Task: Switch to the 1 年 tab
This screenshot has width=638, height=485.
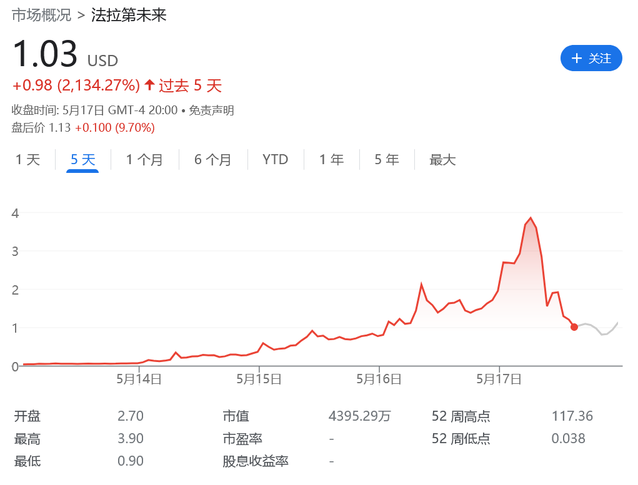Action: 332,160
